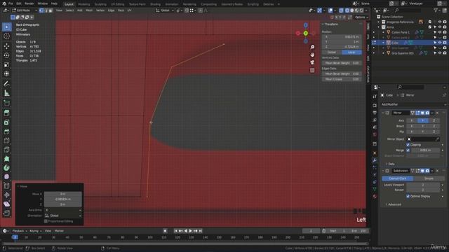
Task: Switch transform to Global in sidebar
Action: click(332, 52)
